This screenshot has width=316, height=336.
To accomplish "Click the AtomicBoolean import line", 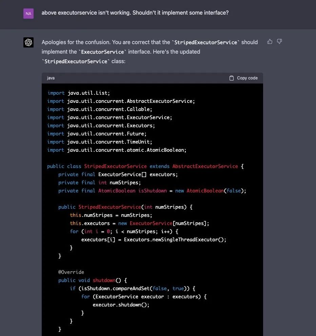I will pyautogui.click(x=117, y=150).
